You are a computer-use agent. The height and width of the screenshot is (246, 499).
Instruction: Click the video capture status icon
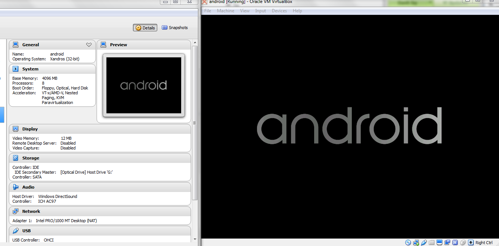pos(447,243)
